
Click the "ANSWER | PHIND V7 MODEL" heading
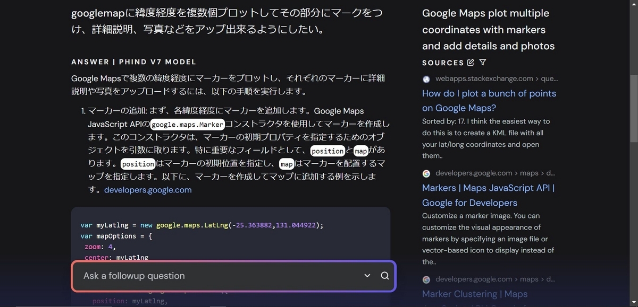[134, 62]
